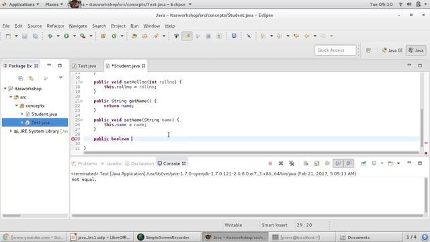Click Collapse All in Package Explorer
The height and width of the screenshot is (242, 430).
click(21, 79)
